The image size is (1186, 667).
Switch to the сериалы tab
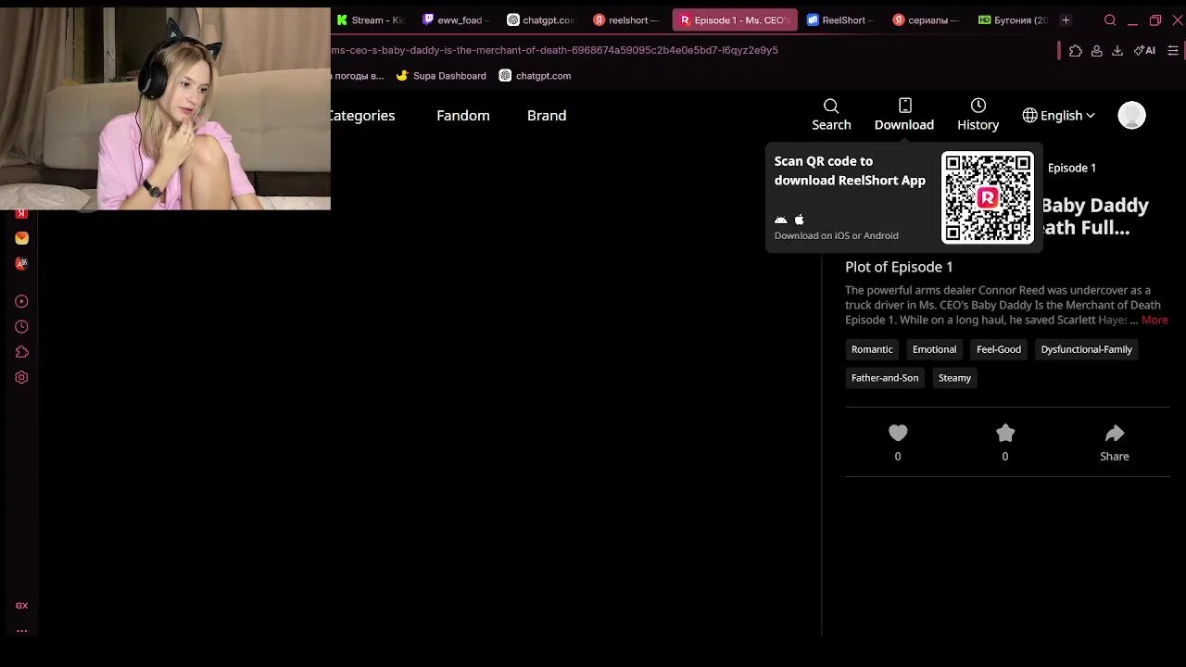(x=926, y=20)
